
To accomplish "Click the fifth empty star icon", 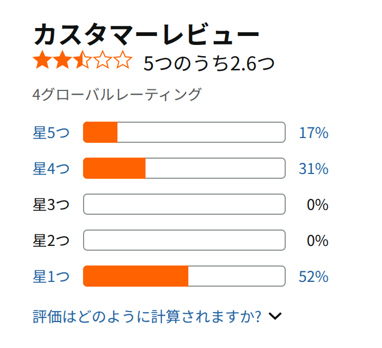I will [x=123, y=59].
